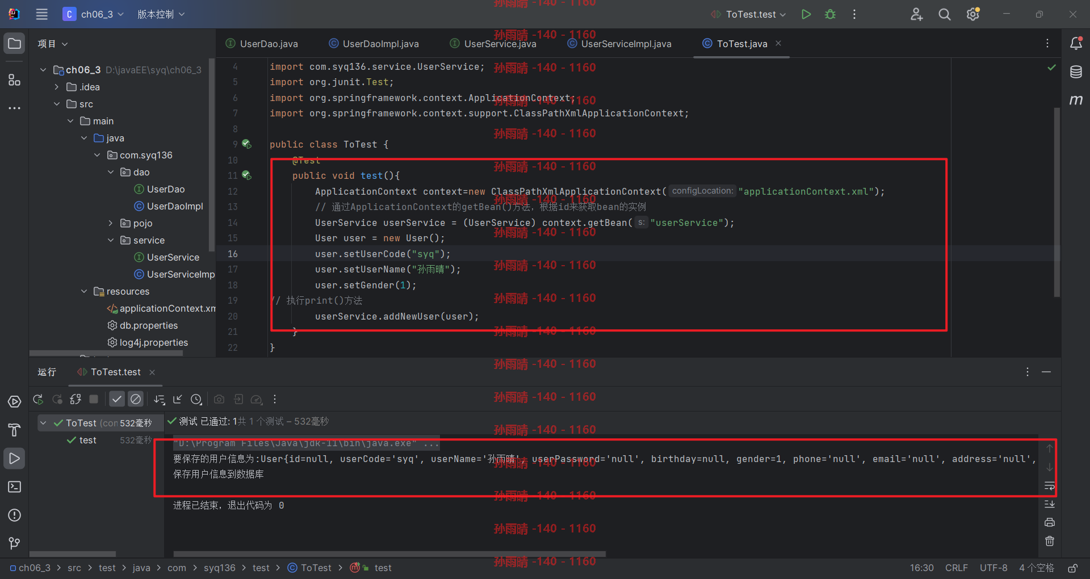Image resolution: width=1090 pixels, height=579 pixels.
Task: Rerun failed tests
Action: pos(57,400)
